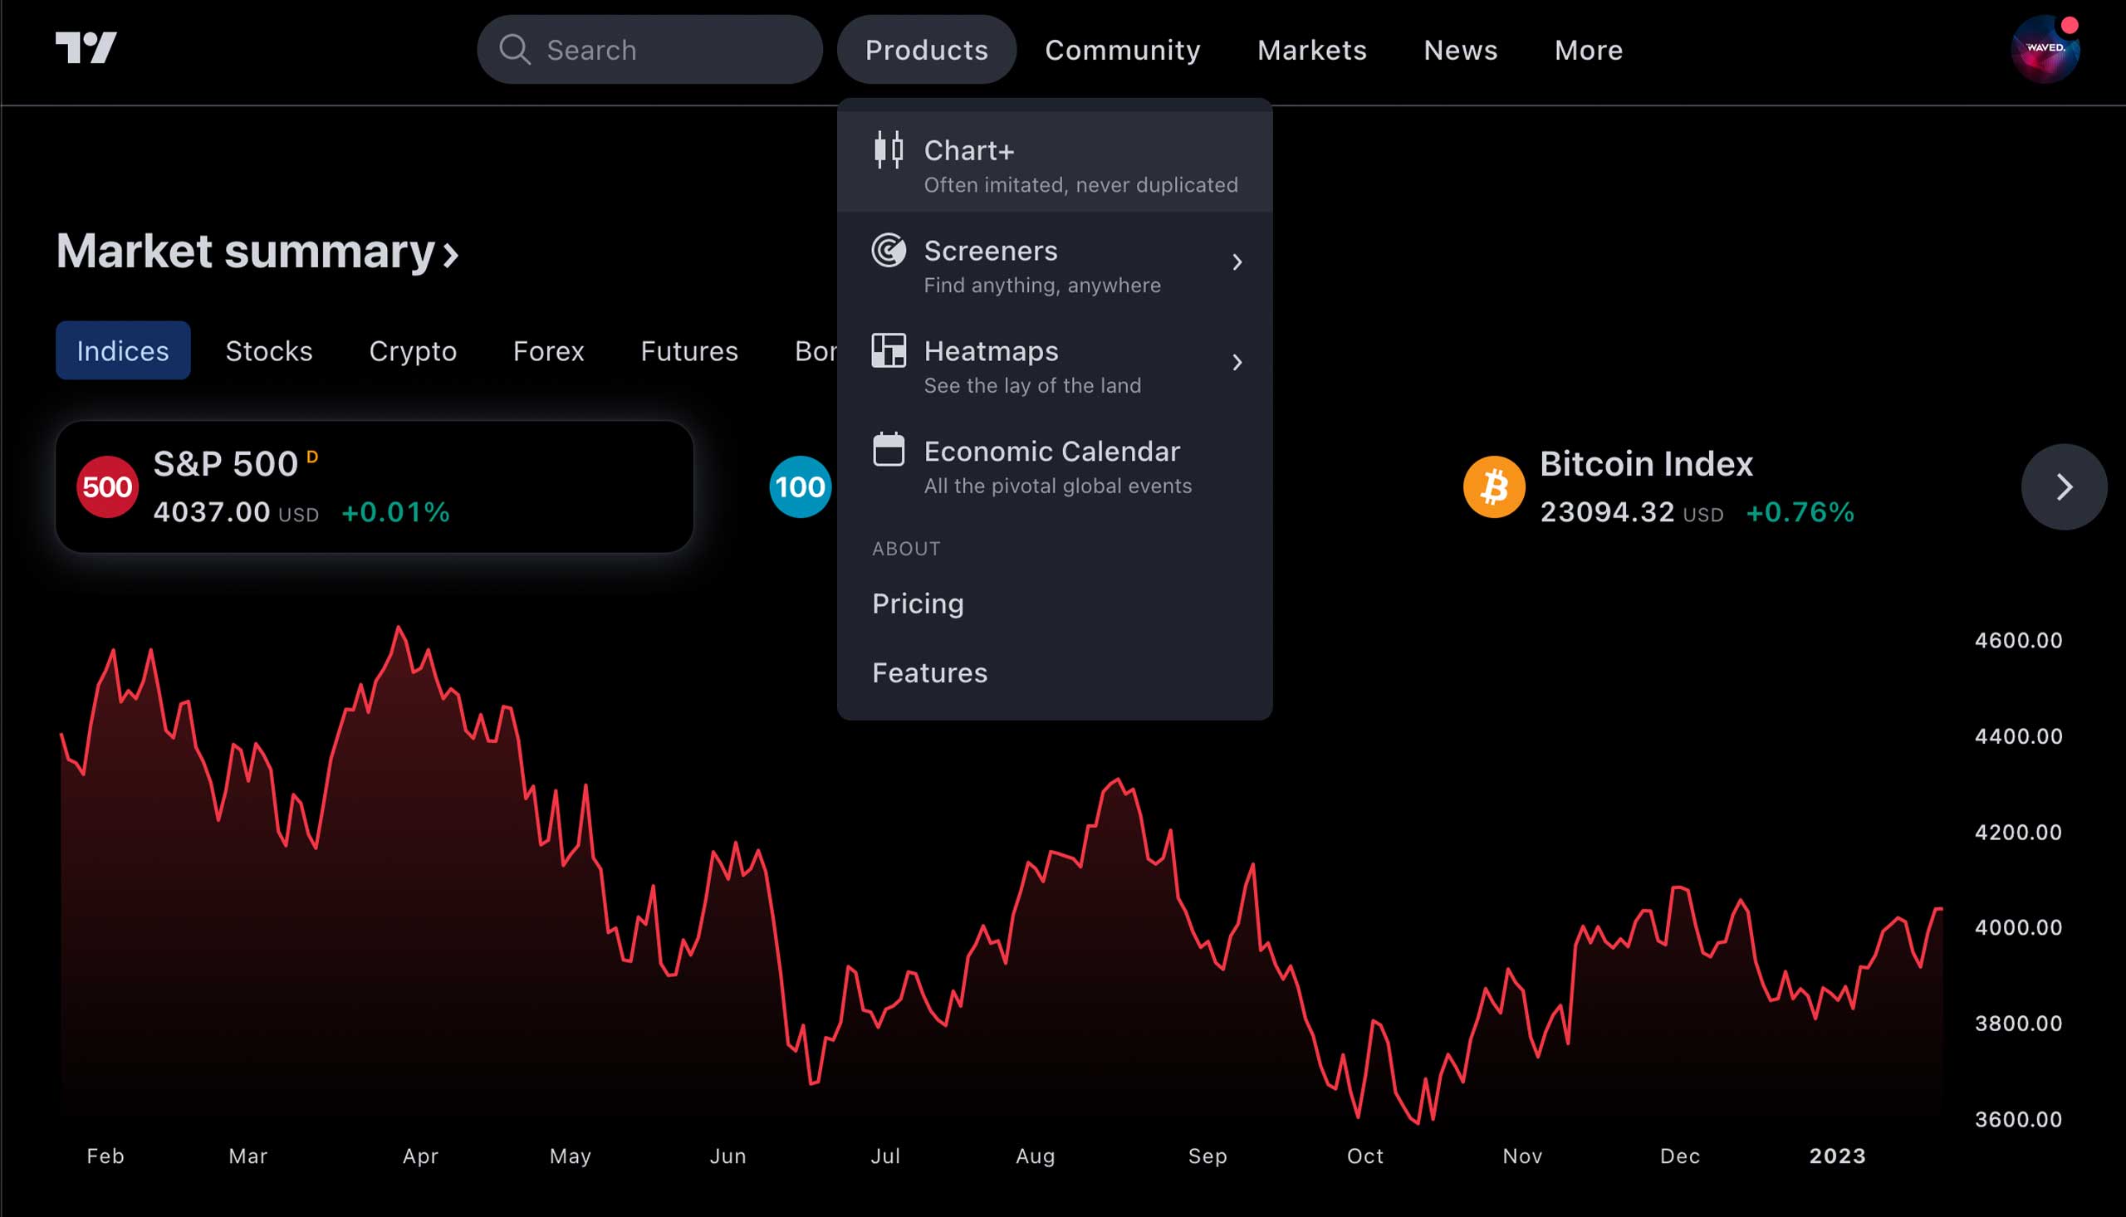Open the Pricing link
This screenshot has height=1217, width=2126.
pos(918,604)
